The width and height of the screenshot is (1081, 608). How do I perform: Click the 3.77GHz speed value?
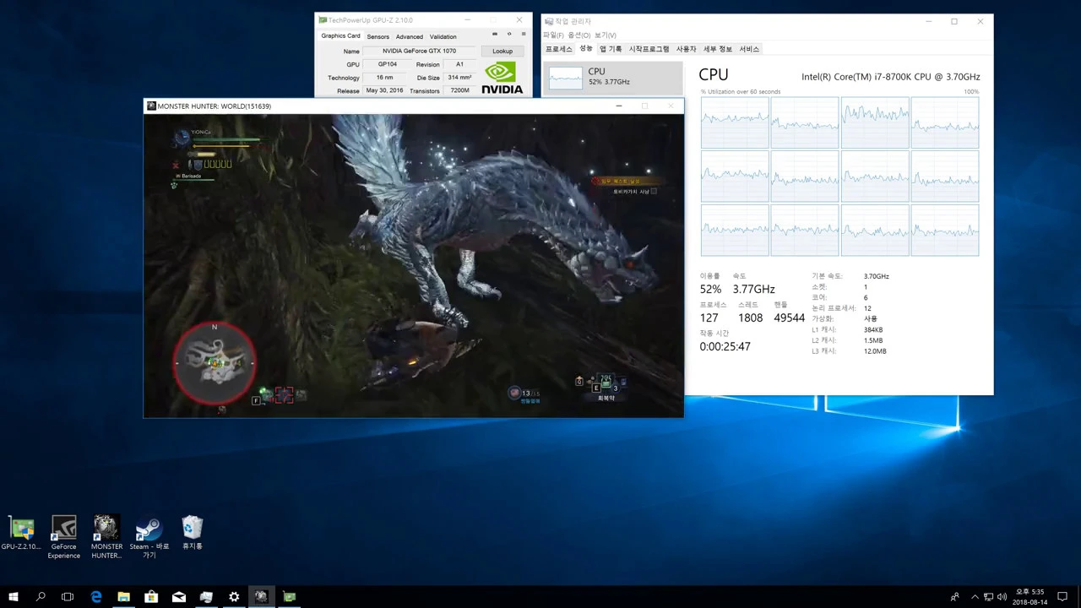tap(753, 290)
